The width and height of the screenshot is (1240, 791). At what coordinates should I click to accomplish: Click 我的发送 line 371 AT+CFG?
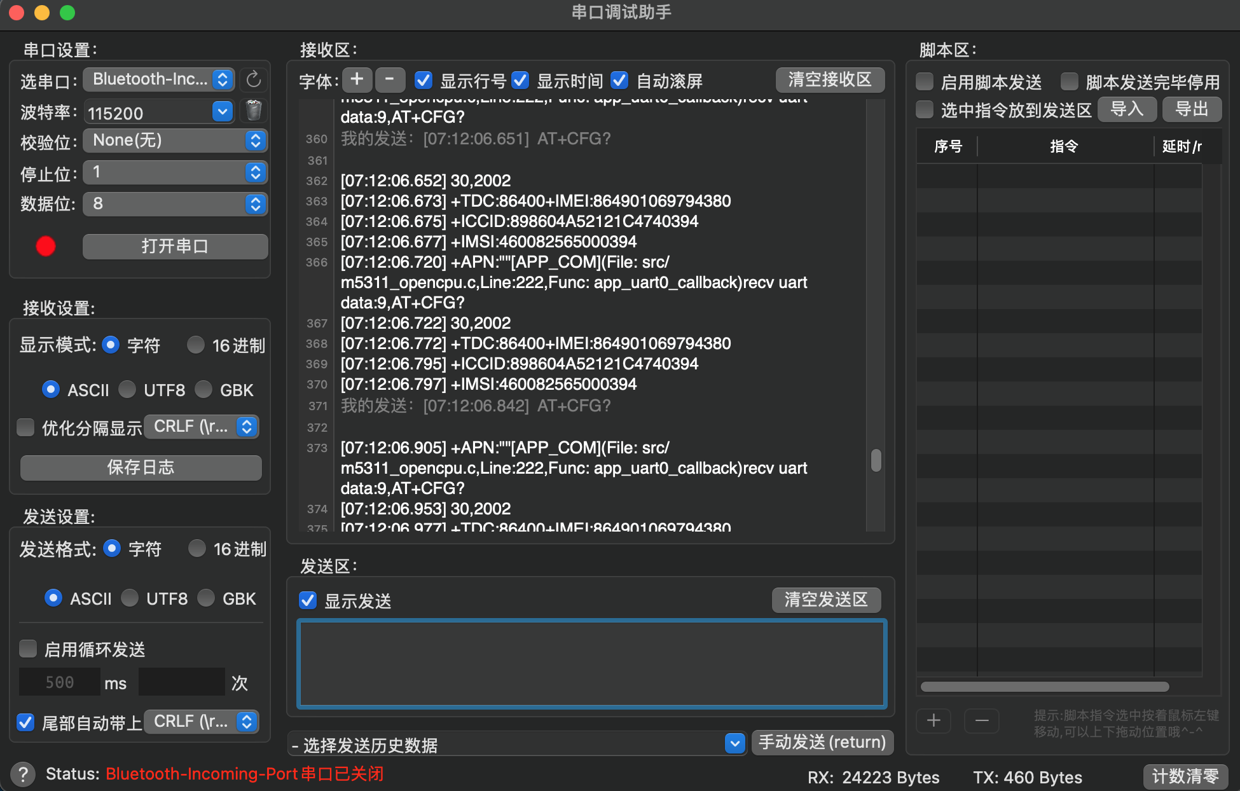[x=476, y=406]
